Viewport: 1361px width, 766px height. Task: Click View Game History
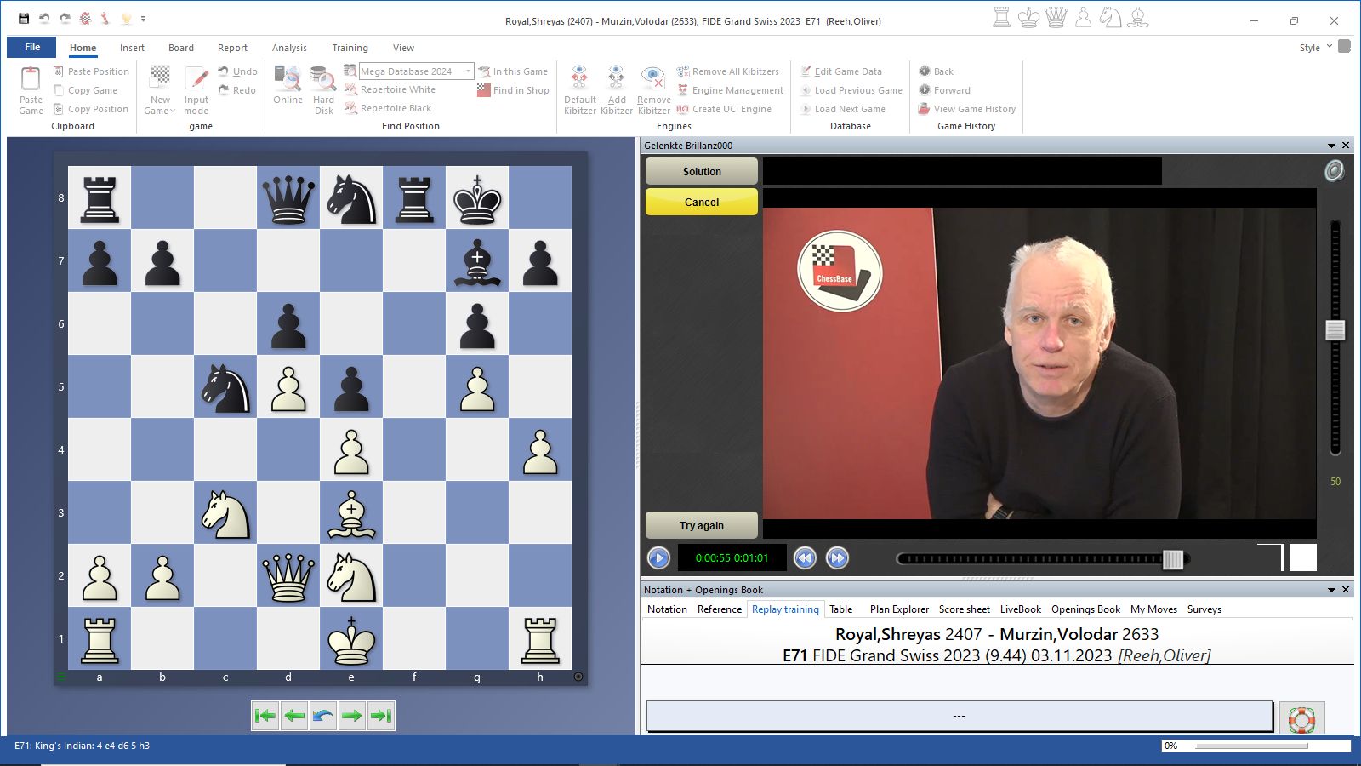point(967,109)
